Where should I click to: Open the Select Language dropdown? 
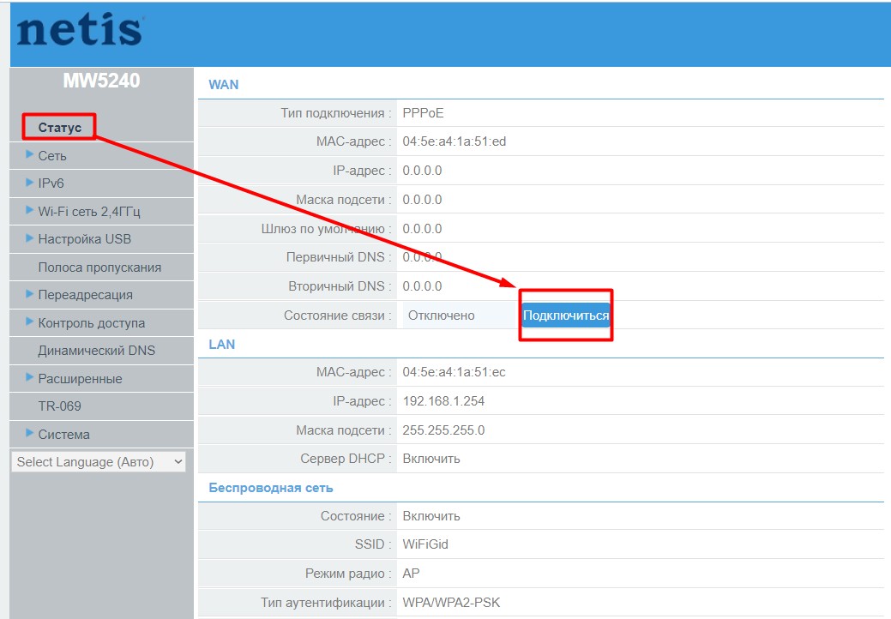tap(99, 462)
